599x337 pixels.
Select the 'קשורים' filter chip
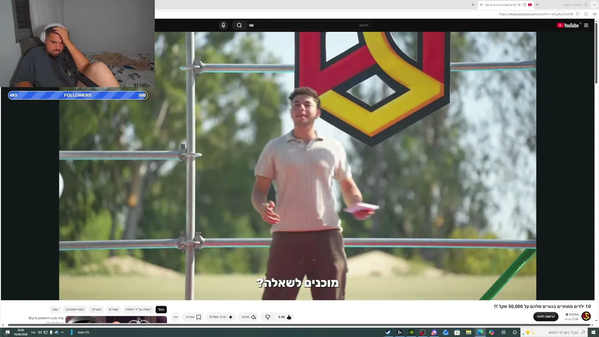[x=113, y=309]
